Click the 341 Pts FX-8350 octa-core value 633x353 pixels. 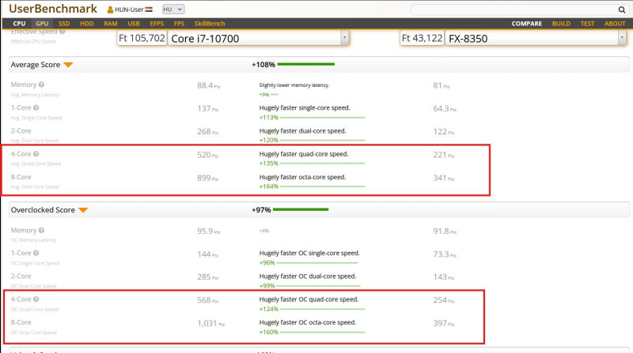[x=444, y=178]
